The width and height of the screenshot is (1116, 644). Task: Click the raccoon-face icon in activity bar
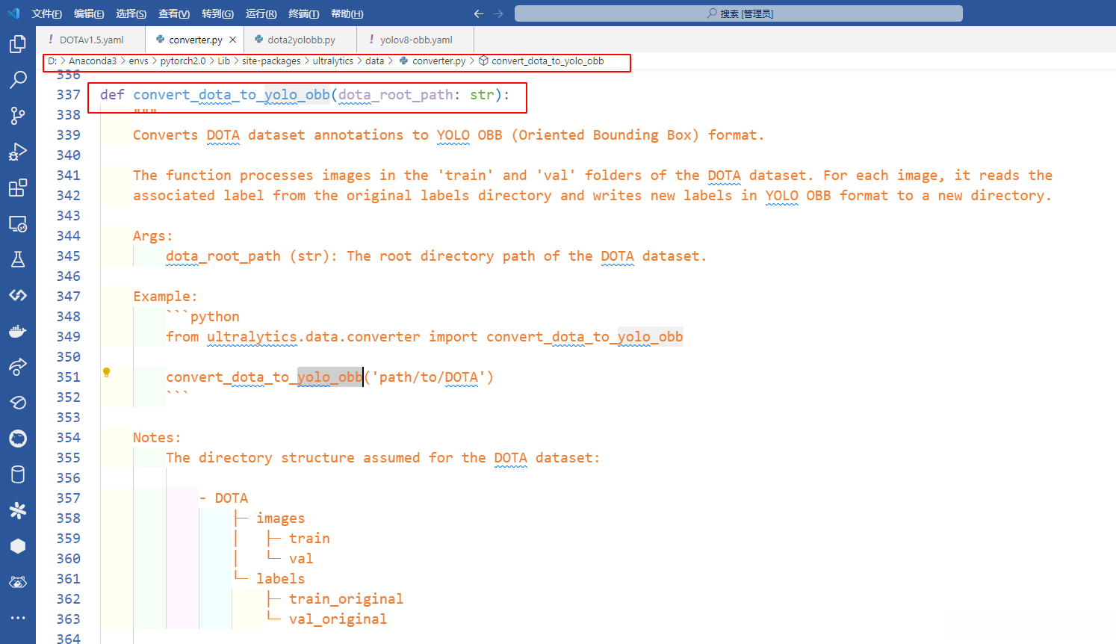[18, 582]
